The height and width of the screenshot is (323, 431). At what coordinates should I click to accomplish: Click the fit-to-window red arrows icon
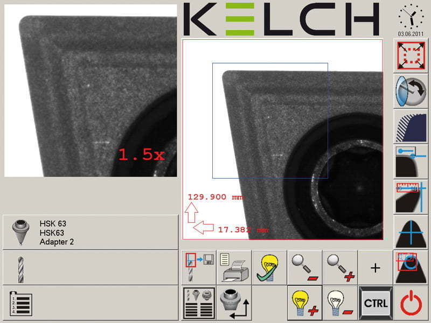(x=411, y=56)
